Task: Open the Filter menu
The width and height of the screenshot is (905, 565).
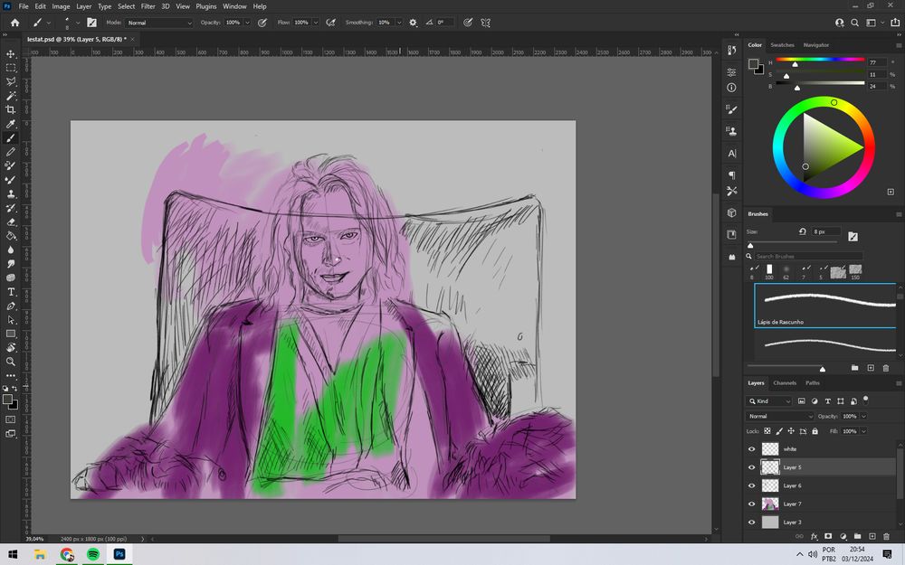Action: (148, 6)
